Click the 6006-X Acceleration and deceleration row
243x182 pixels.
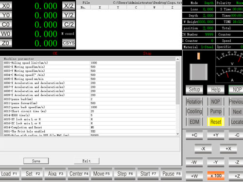[89, 83]
